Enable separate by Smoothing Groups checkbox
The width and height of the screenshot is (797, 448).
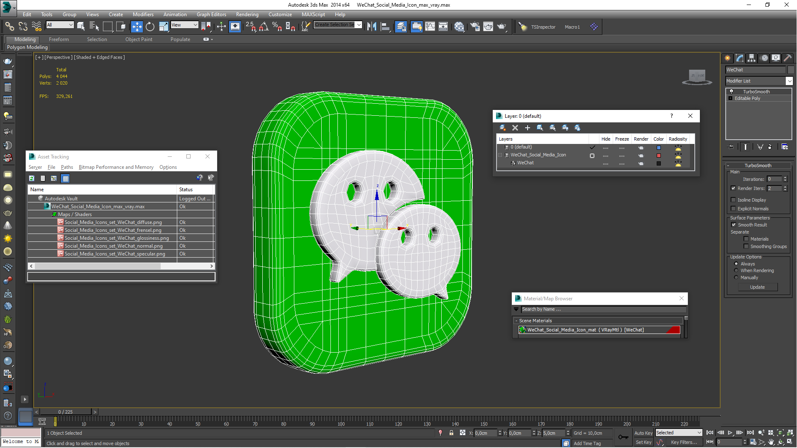click(x=746, y=246)
